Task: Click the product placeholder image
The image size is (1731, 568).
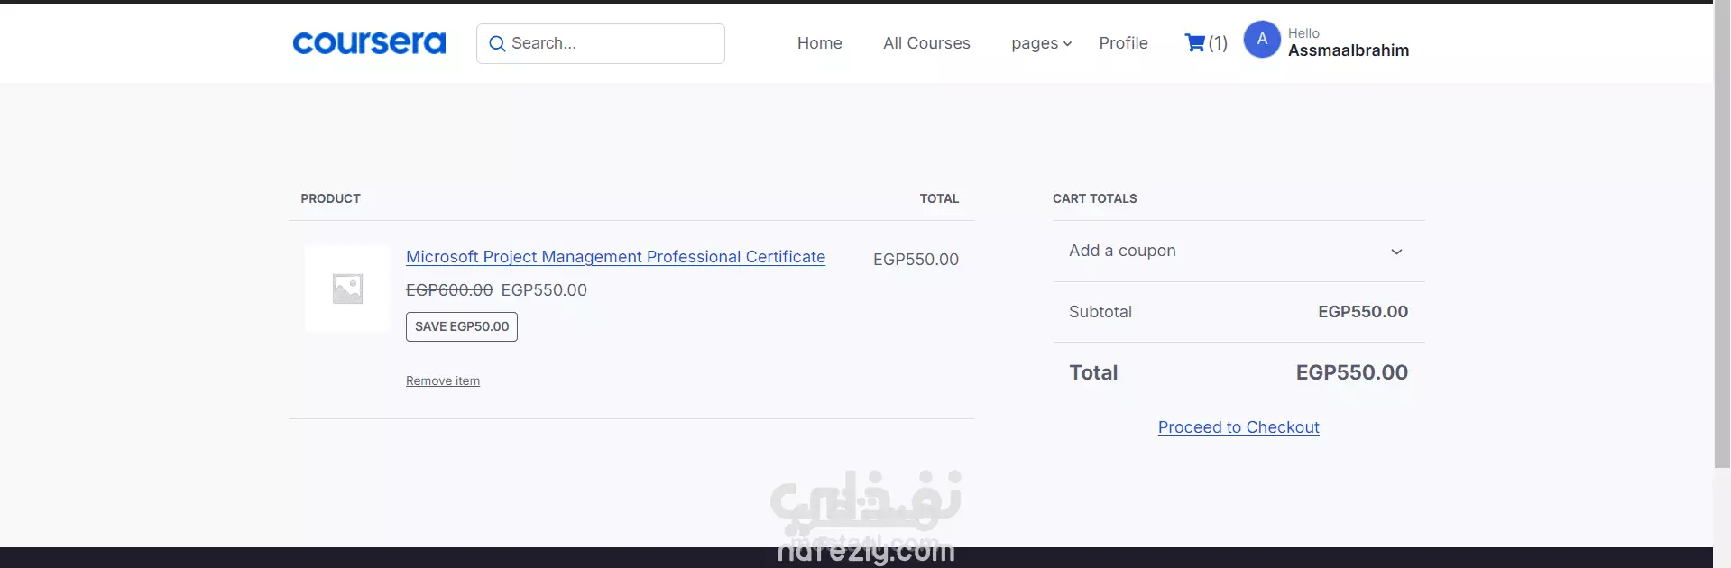Action: click(347, 289)
